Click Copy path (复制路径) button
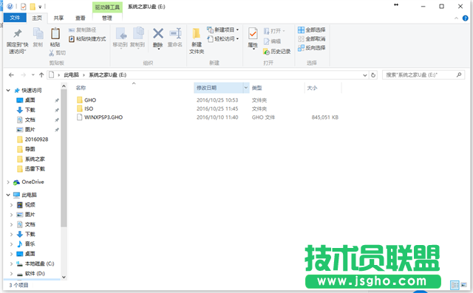The width and height of the screenshot is (473, 293). click(82, 30)
